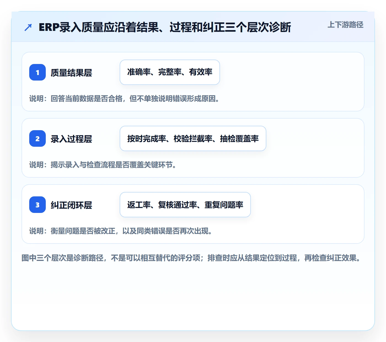Select the number 2 badge for 录入过程层
This screenshot has height=342, width=386.
click(37, 138)
